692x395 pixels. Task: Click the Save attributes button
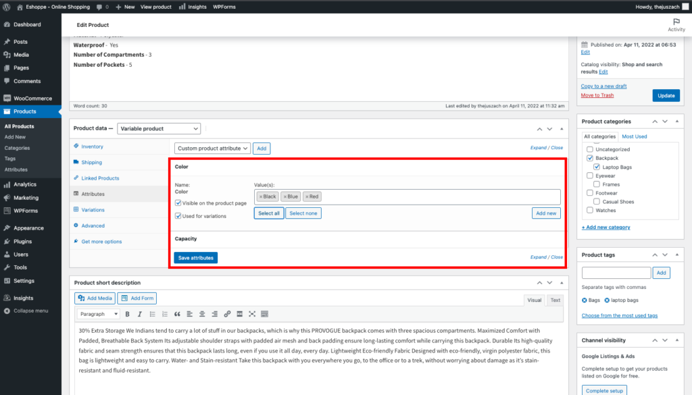(x=195, y=258)
